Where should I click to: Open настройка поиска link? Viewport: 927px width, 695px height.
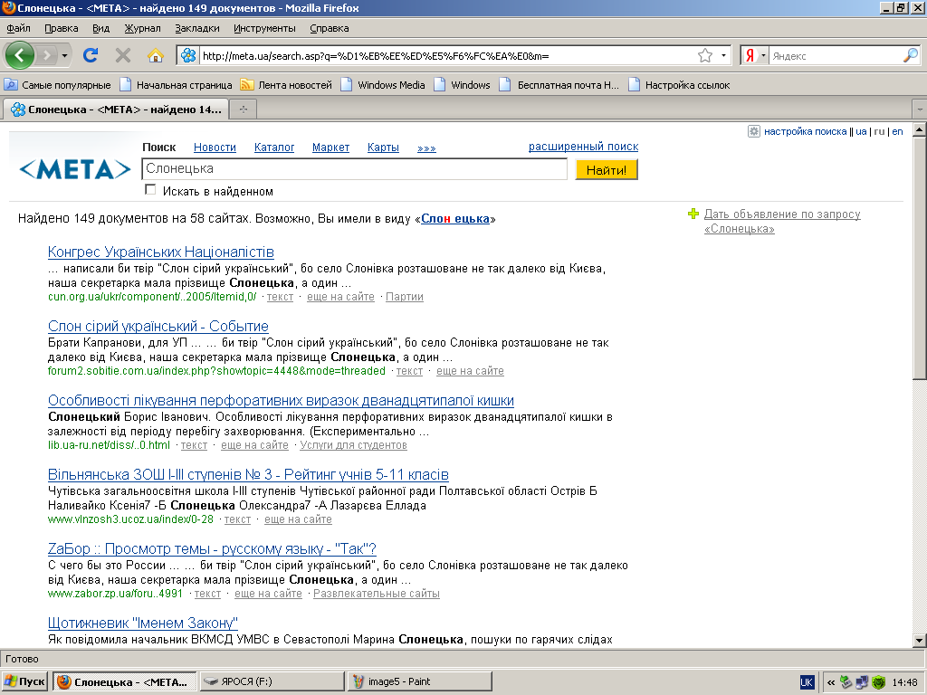tap(805, 131)
